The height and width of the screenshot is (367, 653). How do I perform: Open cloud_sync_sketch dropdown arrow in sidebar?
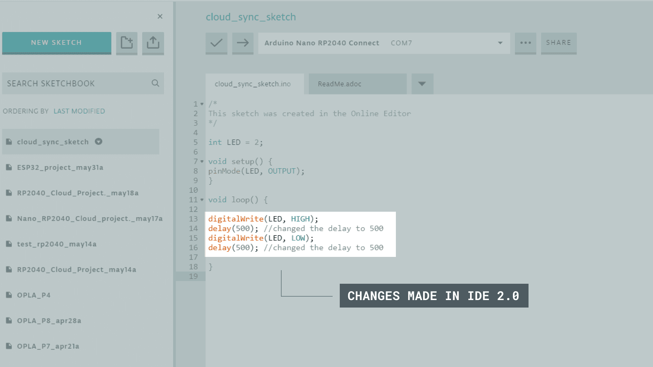99,141
